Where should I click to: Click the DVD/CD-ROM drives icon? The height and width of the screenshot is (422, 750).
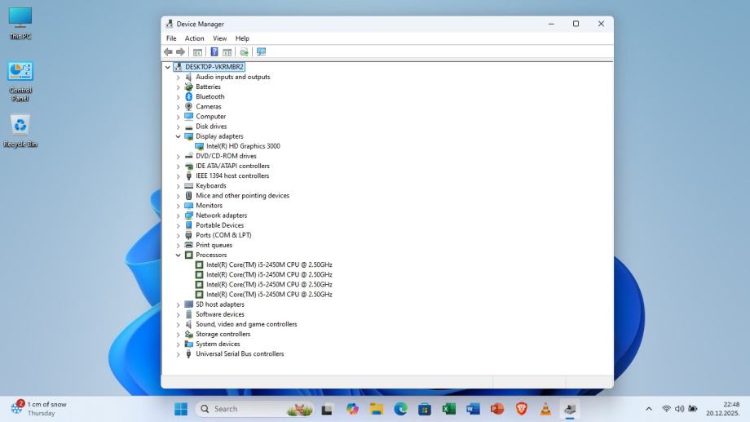pyautogui.click(x=189, y=156)
